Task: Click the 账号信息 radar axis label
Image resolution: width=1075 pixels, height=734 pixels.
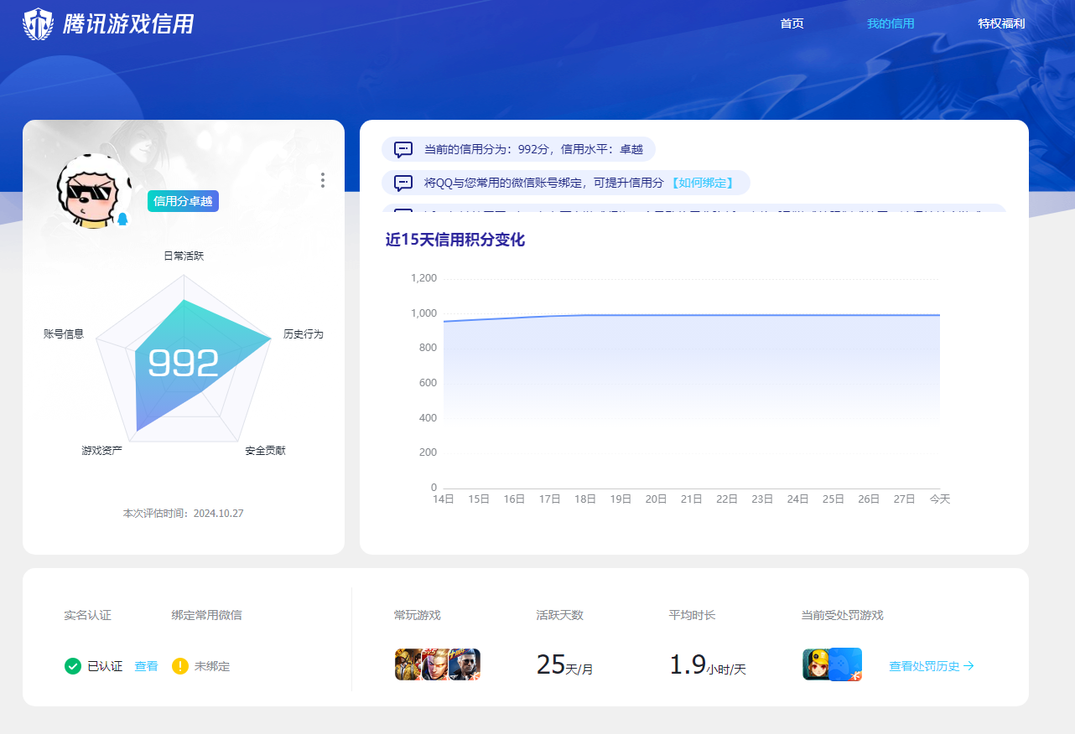Action: [64, 334]
